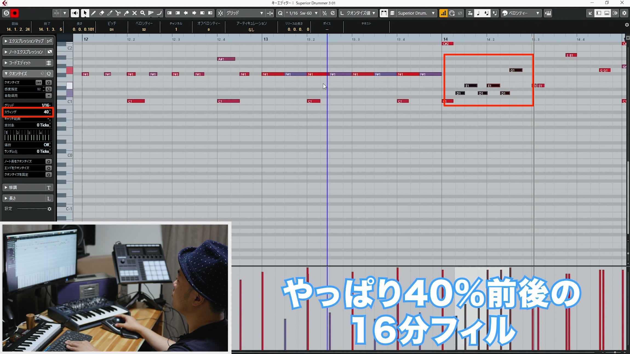Click the 非対象 0 Ticks stepper
The width and height of the screenshot is (630, 354).
point(50,125)
